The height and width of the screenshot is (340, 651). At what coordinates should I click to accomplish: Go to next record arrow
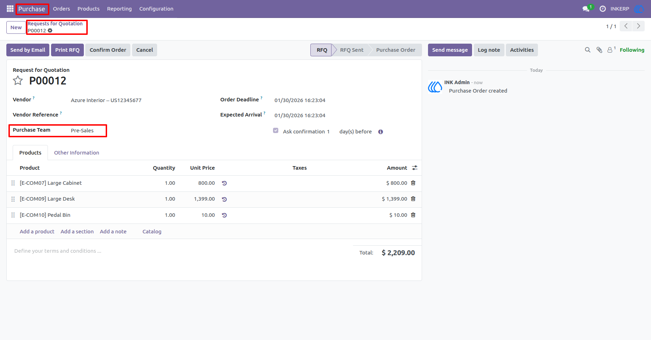coord(638,26)
